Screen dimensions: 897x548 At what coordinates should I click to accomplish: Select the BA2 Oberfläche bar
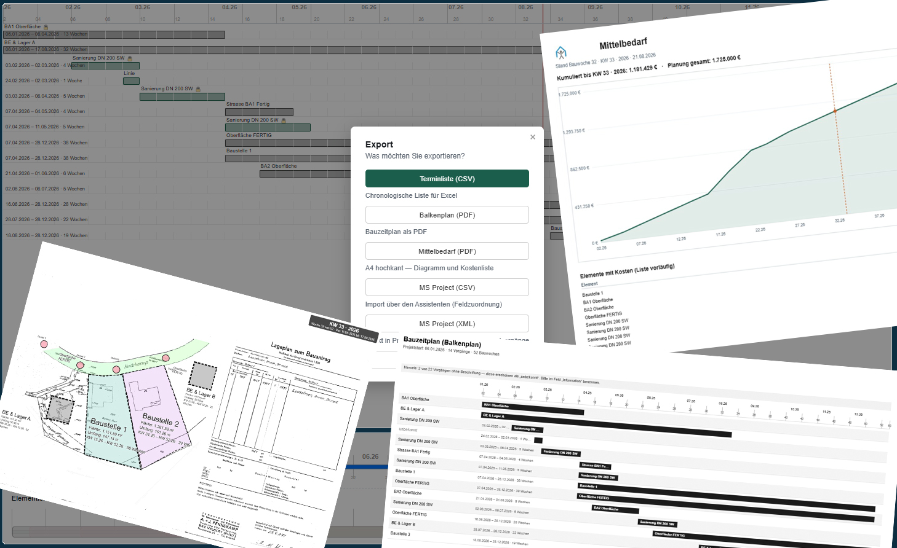coord(305,174)
